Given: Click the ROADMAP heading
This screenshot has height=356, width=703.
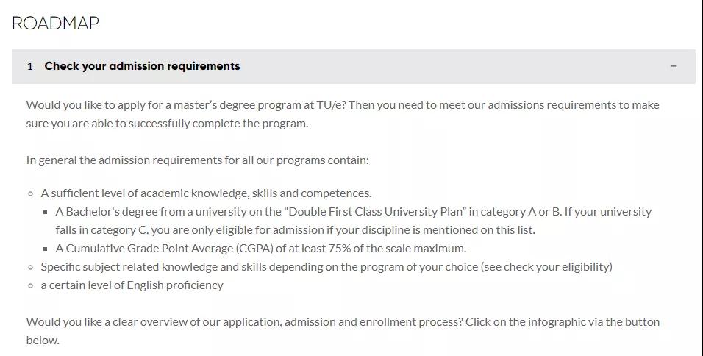Looking at the screenshot, I should click(x=55, y=23).
